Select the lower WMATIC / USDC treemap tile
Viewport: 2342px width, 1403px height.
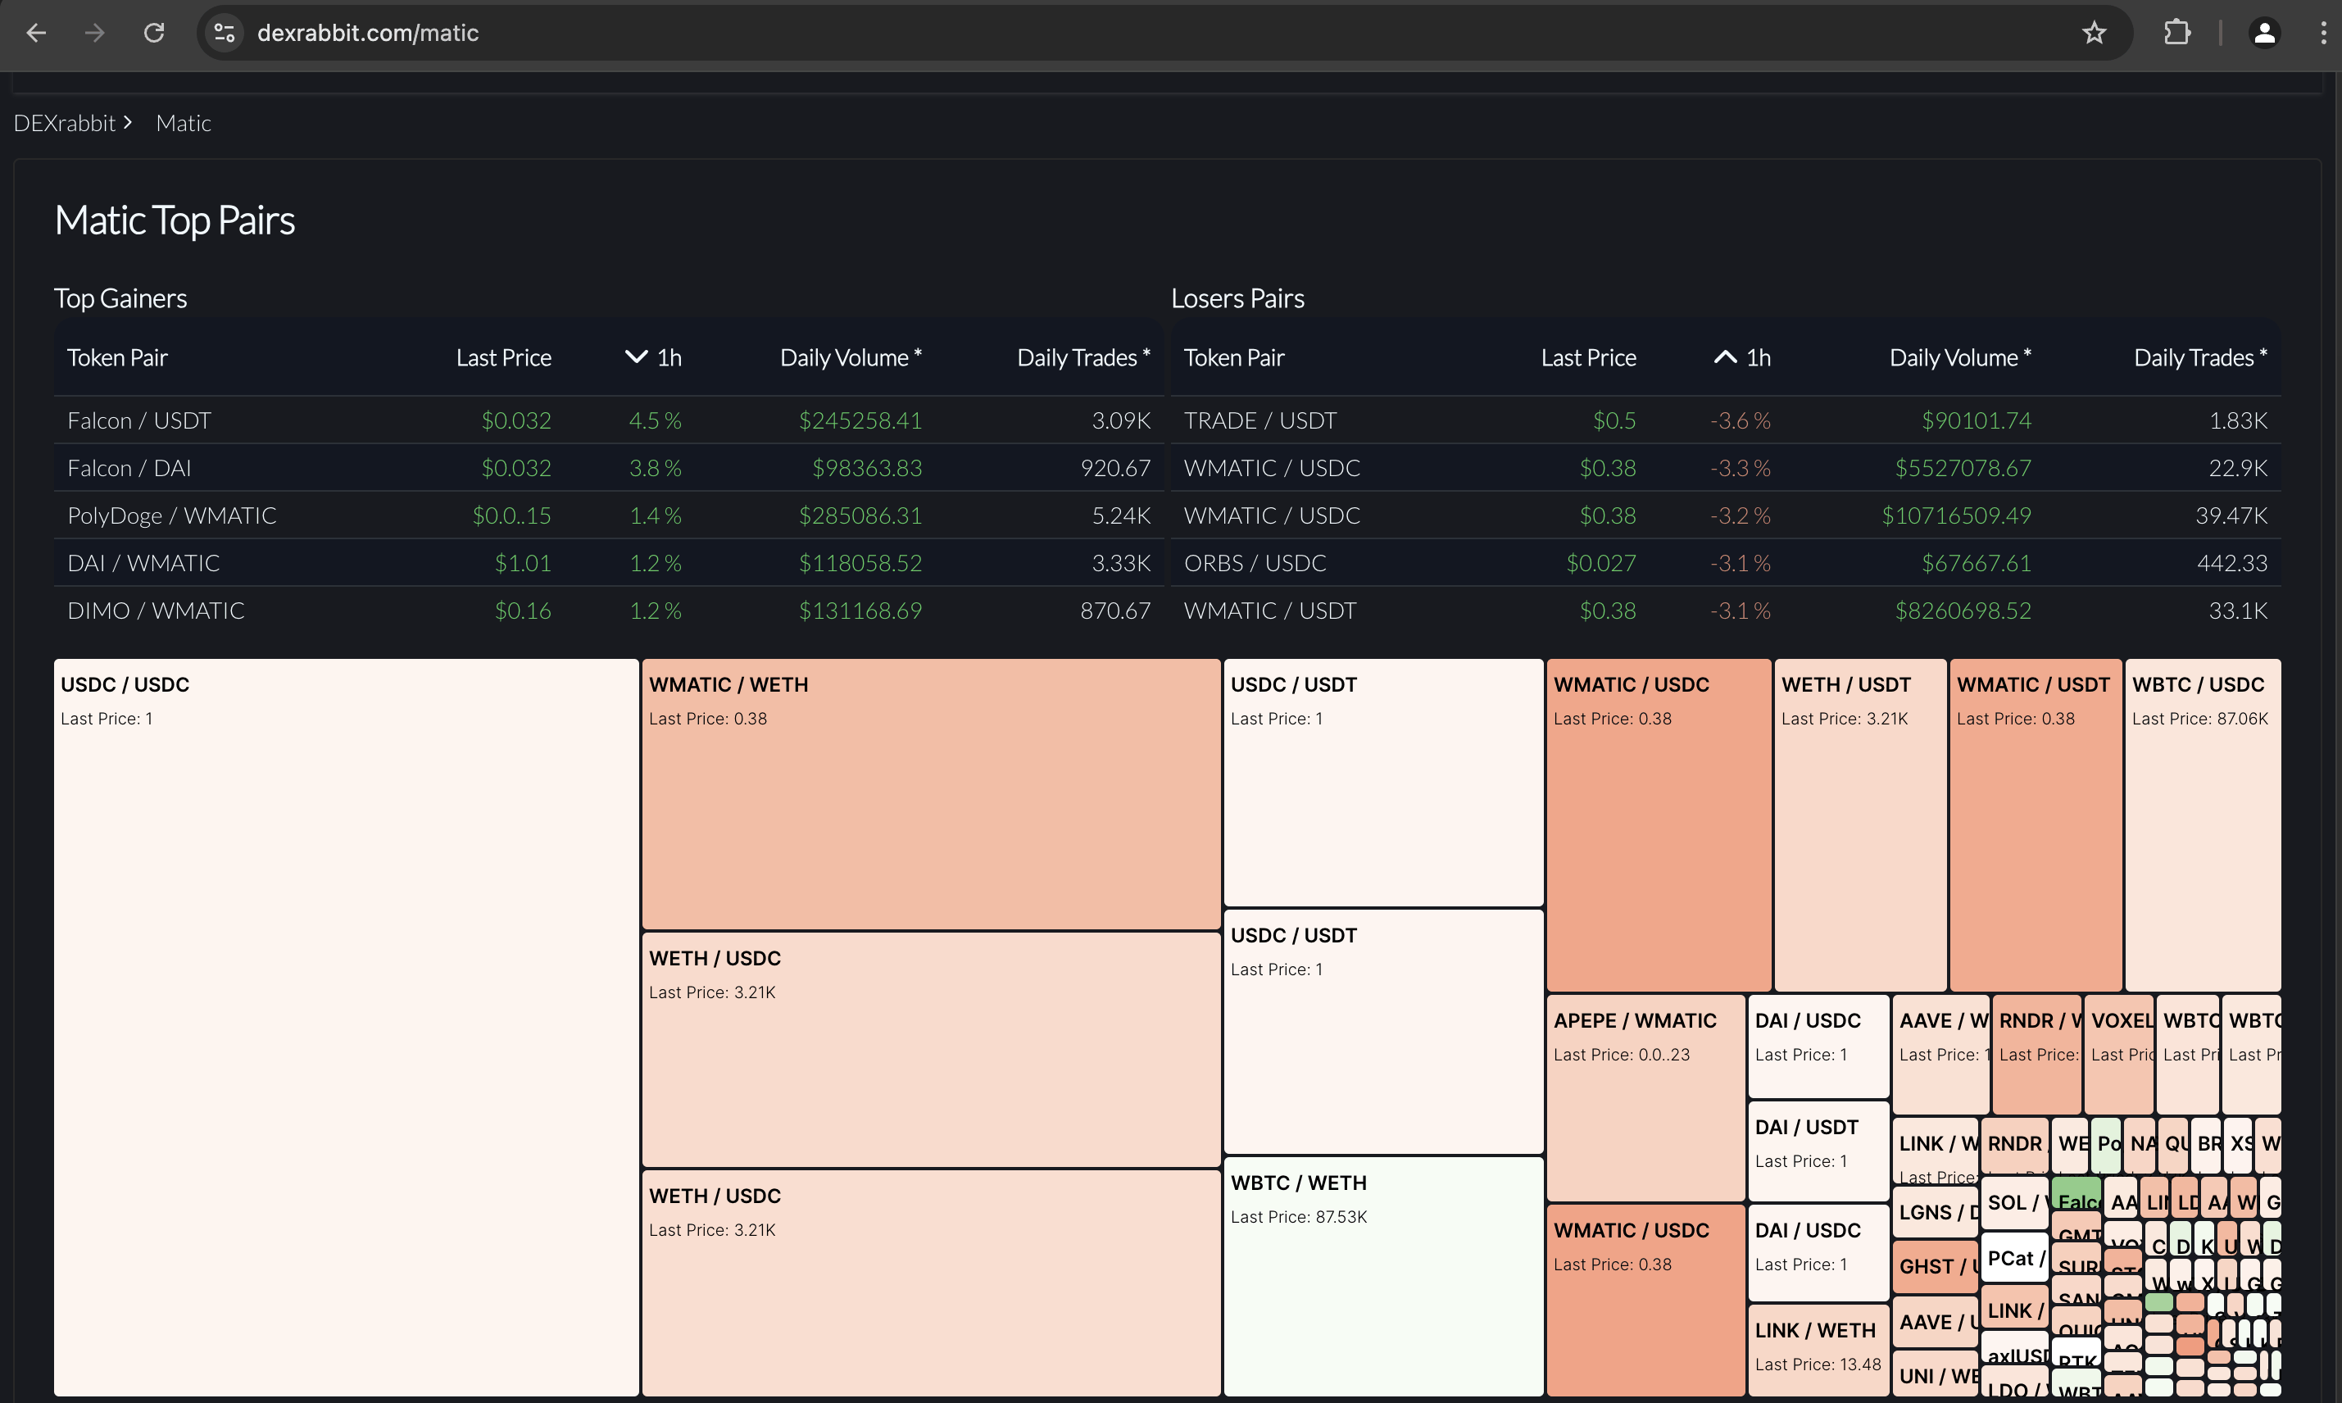1645,1300
